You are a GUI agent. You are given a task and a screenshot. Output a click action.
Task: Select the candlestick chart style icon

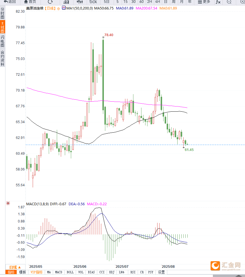[x=80, y=2]
